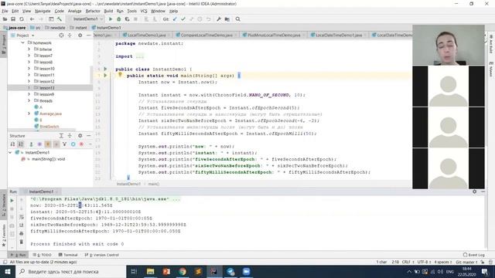Image resolution: width=495 pixels, height=278 pixels.
Task: Open the Terminal tool window
Action: 68,255
